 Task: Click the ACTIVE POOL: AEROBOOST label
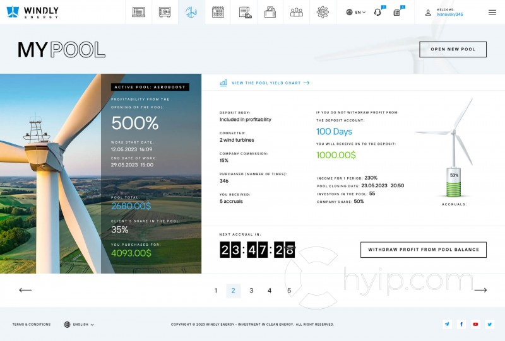(150, 87)
